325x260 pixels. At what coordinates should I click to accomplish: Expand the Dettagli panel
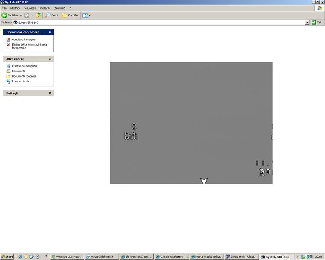[50, 93]
